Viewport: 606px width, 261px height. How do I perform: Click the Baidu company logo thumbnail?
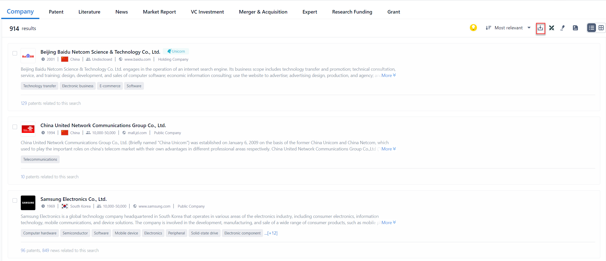[x=28, y=55]
